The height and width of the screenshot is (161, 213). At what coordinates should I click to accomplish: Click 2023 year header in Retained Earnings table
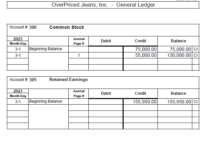point(18,91)
